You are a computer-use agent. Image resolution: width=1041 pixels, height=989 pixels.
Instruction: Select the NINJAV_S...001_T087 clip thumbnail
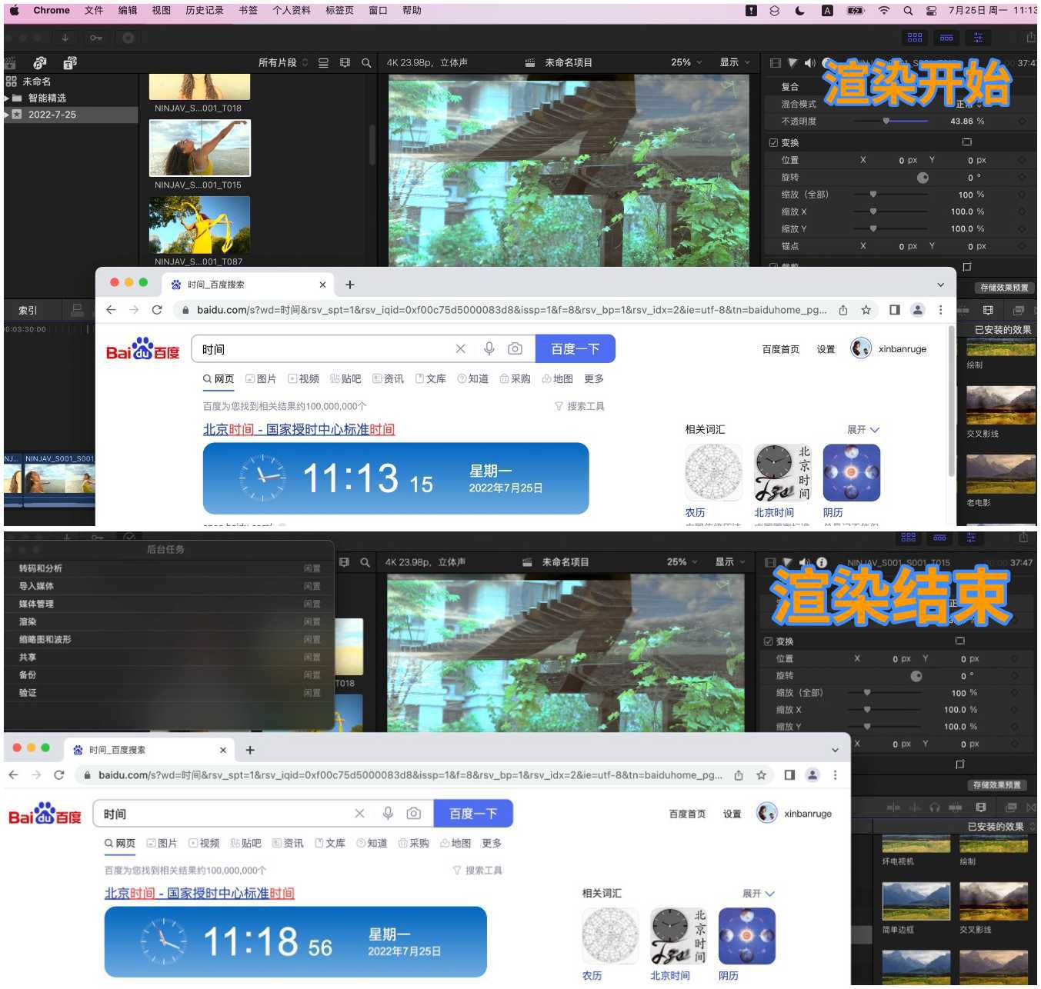(199, 224)
